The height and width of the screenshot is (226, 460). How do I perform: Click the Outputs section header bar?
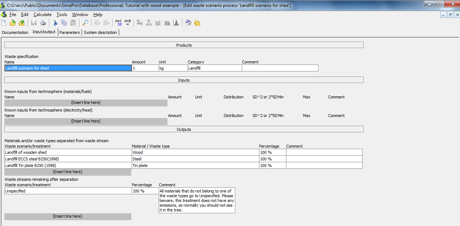click(184, 129)
